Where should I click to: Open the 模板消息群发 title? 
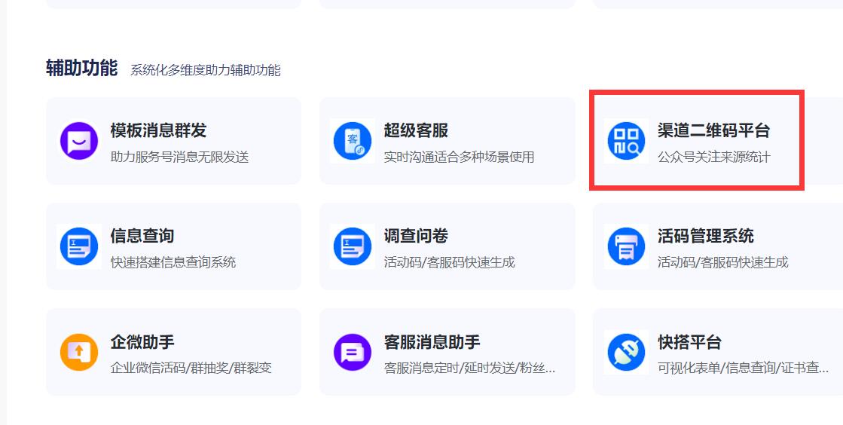click(x=159, y=130)
